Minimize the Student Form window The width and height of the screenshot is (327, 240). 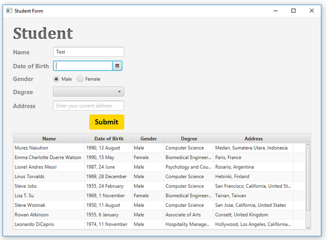coord(275,11)
